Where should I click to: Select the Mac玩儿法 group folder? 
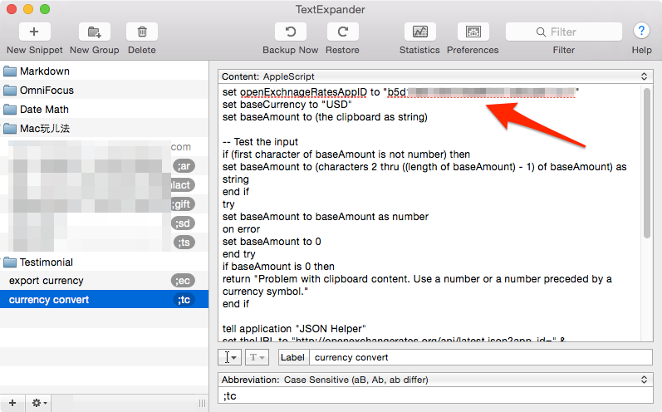click(105, 128)
